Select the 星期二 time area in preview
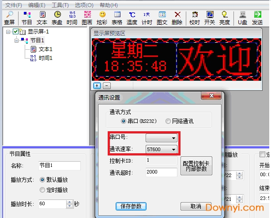This screenshot has height=218, width=271. coord(136,59)
